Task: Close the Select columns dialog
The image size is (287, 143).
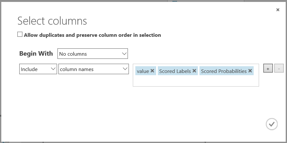Action: tap(278, 10)
